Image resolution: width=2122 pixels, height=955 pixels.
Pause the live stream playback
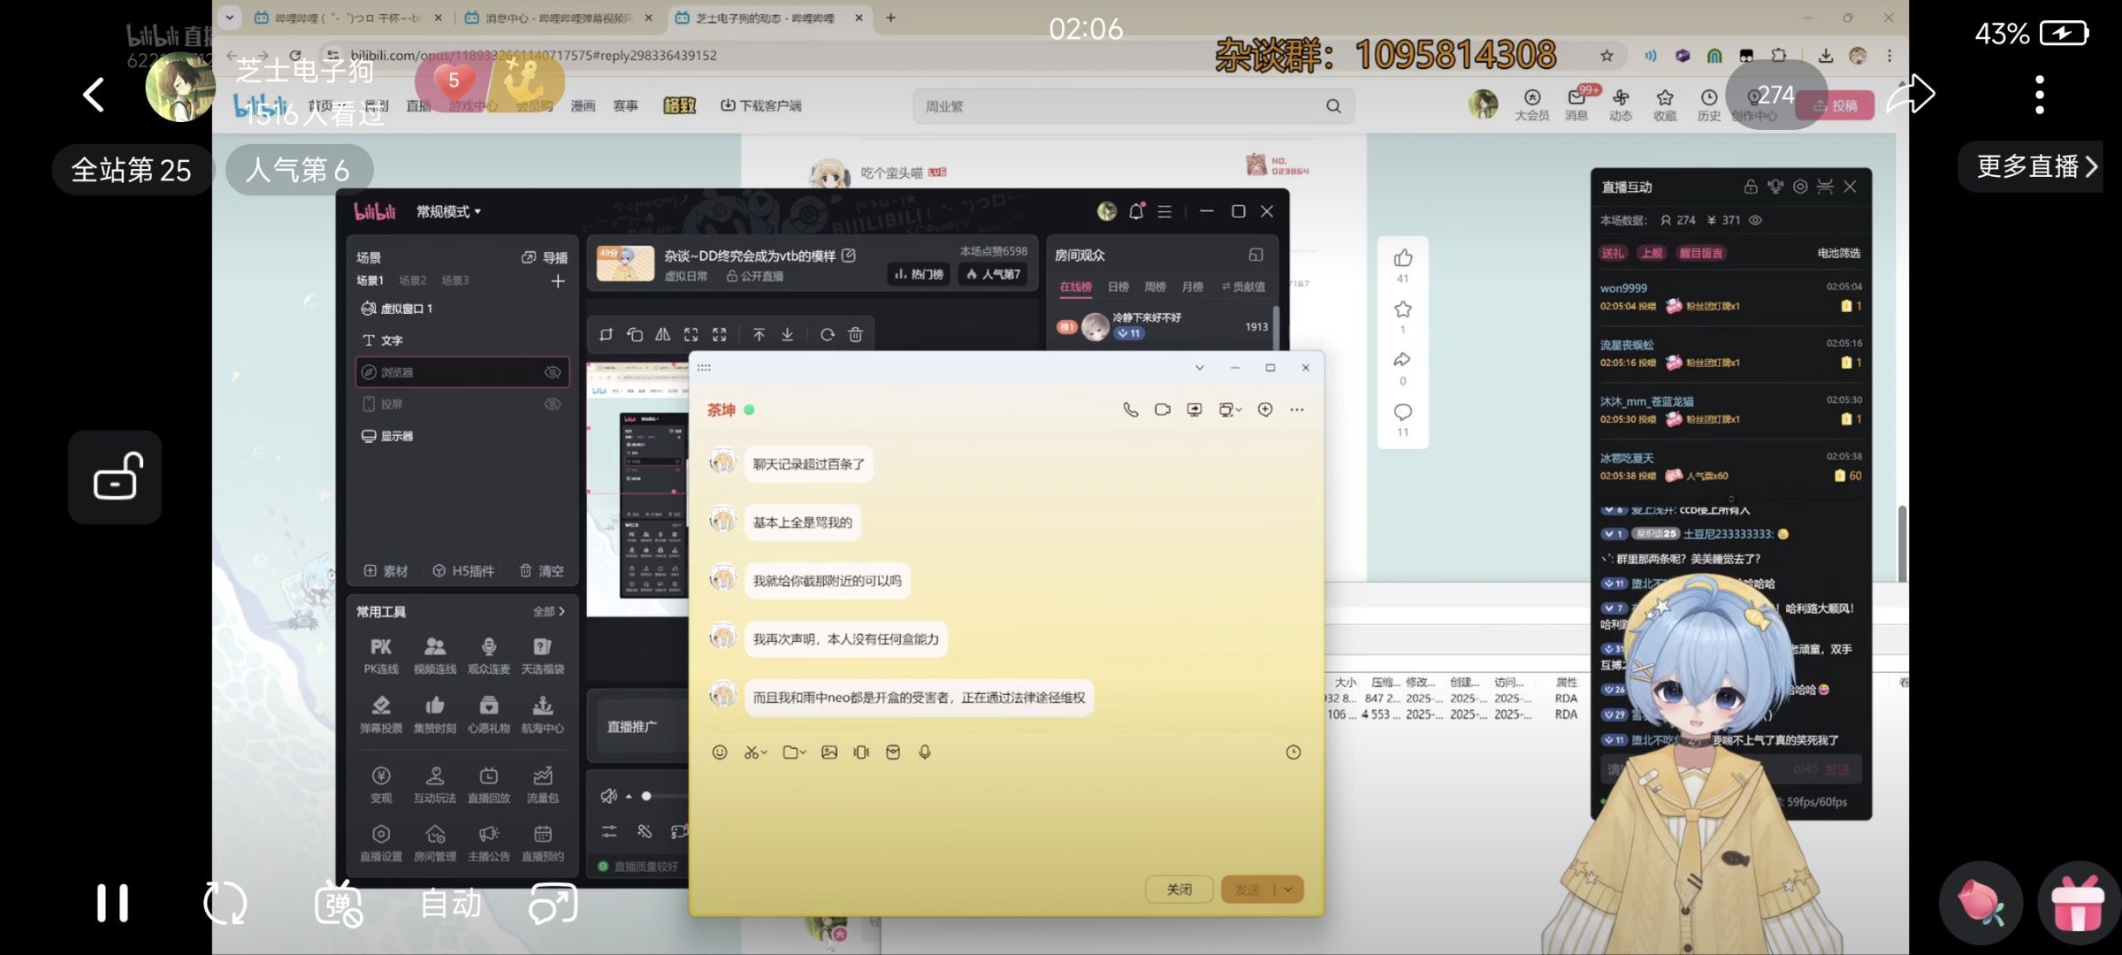[x=112, y=903]
